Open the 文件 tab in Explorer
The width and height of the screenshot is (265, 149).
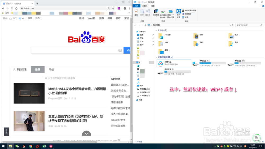(136, 6)
